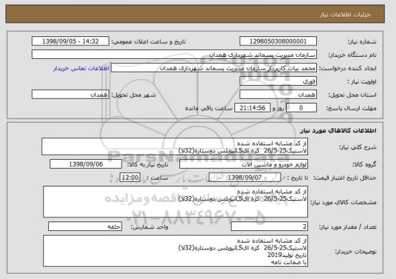Select the شماره نیاز field 1298050308000001
The height and width of the screenshot is (279, 396).
[x=278, y=41]
